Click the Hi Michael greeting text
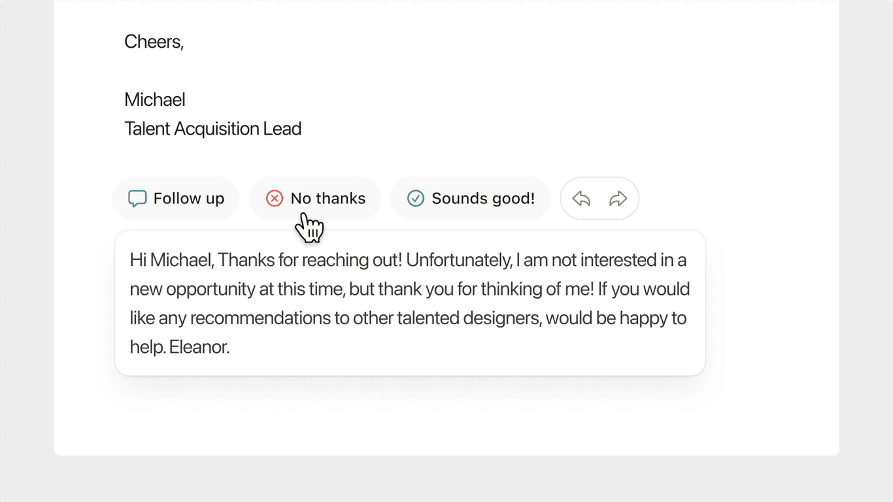 [x=169, y=259]
